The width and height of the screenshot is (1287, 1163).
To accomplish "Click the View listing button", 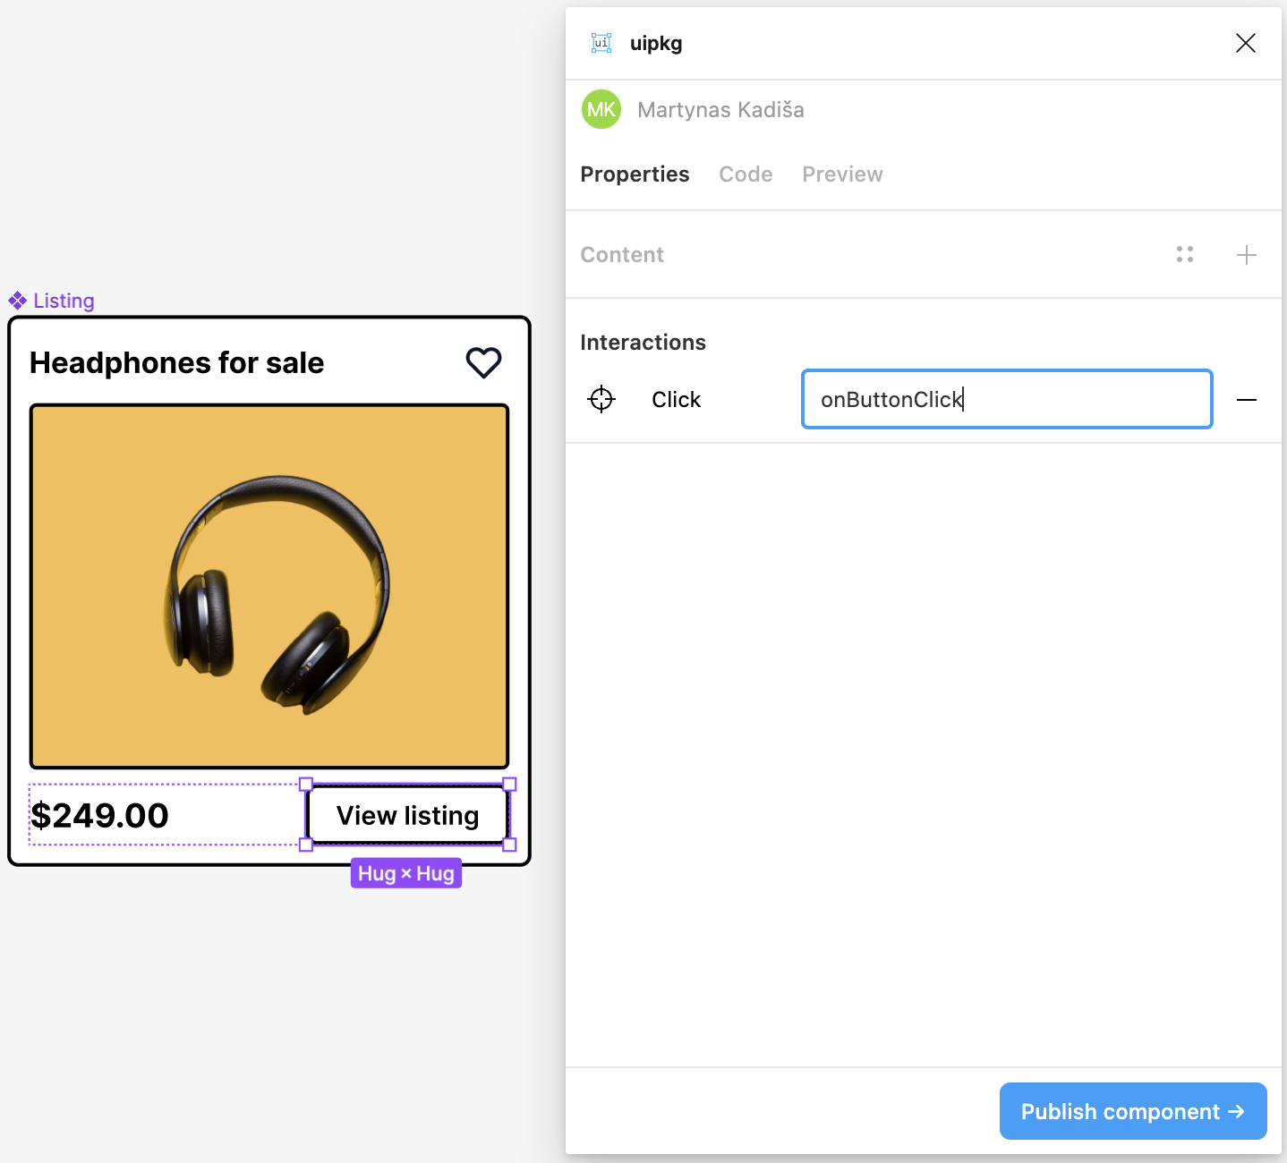I will pyautogui.click(x=405, y=815).
